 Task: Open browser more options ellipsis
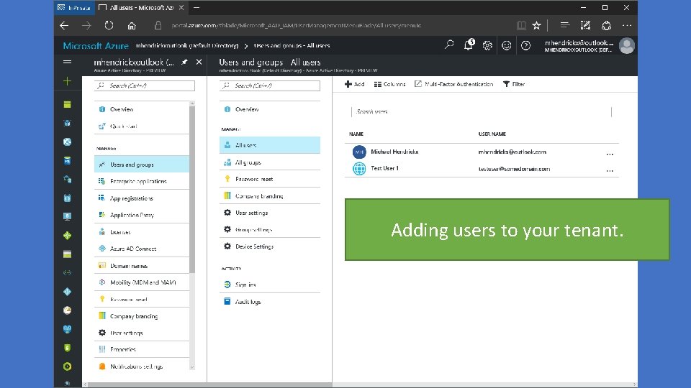point(627,26)
